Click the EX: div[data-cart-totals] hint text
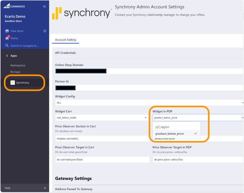 pos(69,131)
